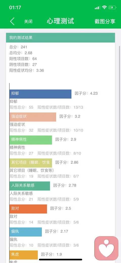Tap the 心理测试 title

tap(60, 21)
